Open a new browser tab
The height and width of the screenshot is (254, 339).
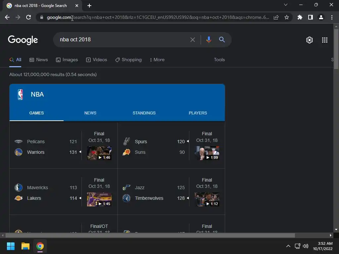(89, 6)
